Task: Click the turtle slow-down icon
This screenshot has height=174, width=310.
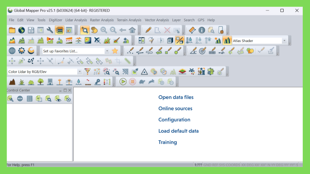Action: pos(142,82)
